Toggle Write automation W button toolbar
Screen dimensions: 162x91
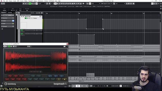(32, 4)
